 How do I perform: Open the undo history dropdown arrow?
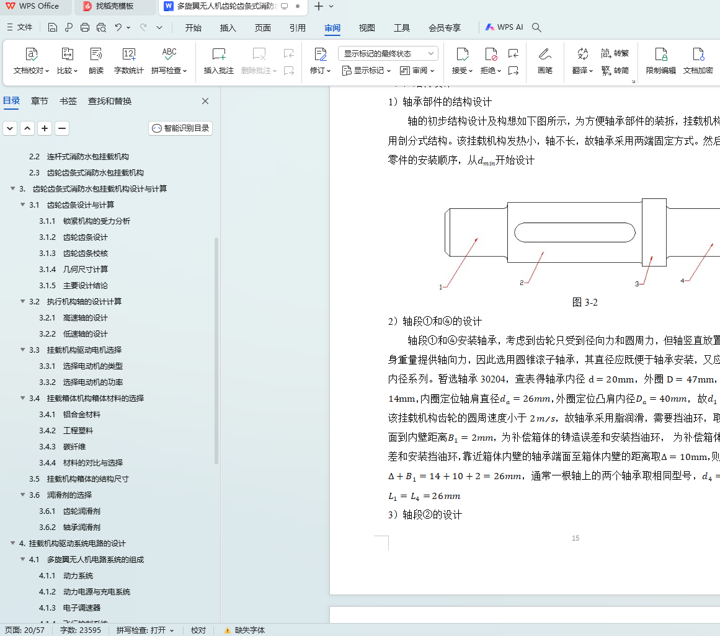click(128, 27)
